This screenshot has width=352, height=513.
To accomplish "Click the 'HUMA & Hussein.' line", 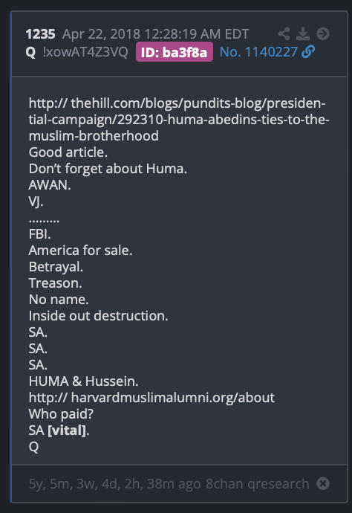I will click(83, 381).
